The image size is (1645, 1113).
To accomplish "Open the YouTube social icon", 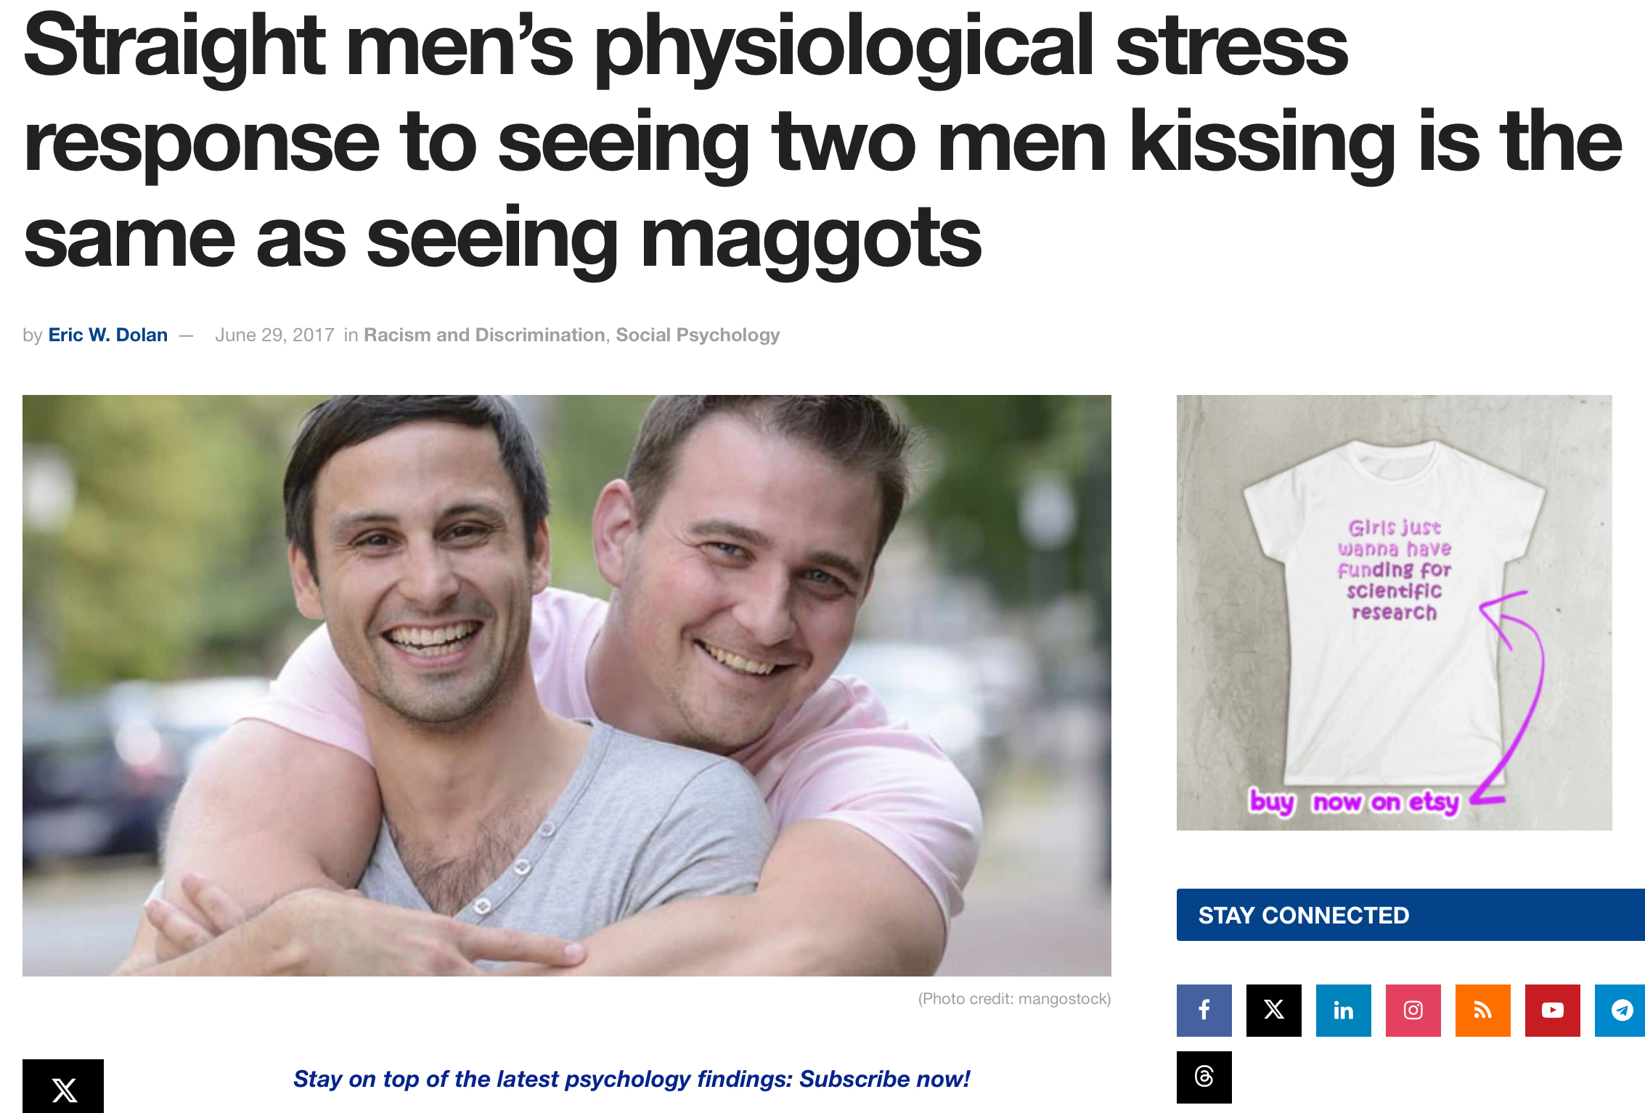I will 1552,1010.
